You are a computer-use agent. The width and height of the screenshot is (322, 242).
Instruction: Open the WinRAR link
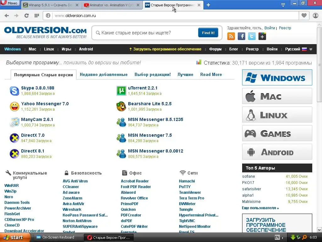point(12,185)
